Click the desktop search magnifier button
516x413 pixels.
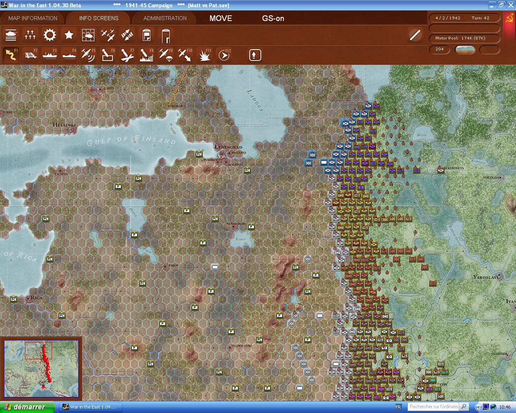(x=464, y=407)
